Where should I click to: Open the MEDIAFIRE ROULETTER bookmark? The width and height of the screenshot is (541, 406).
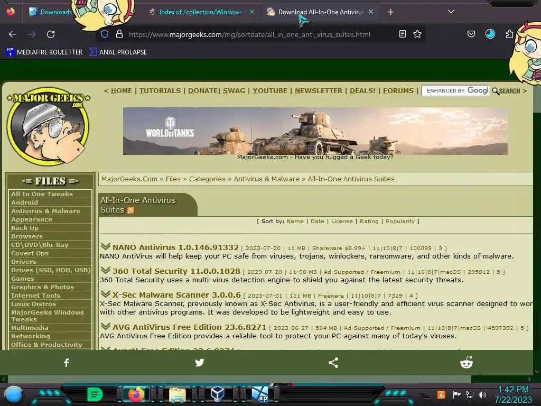(44, 52)
